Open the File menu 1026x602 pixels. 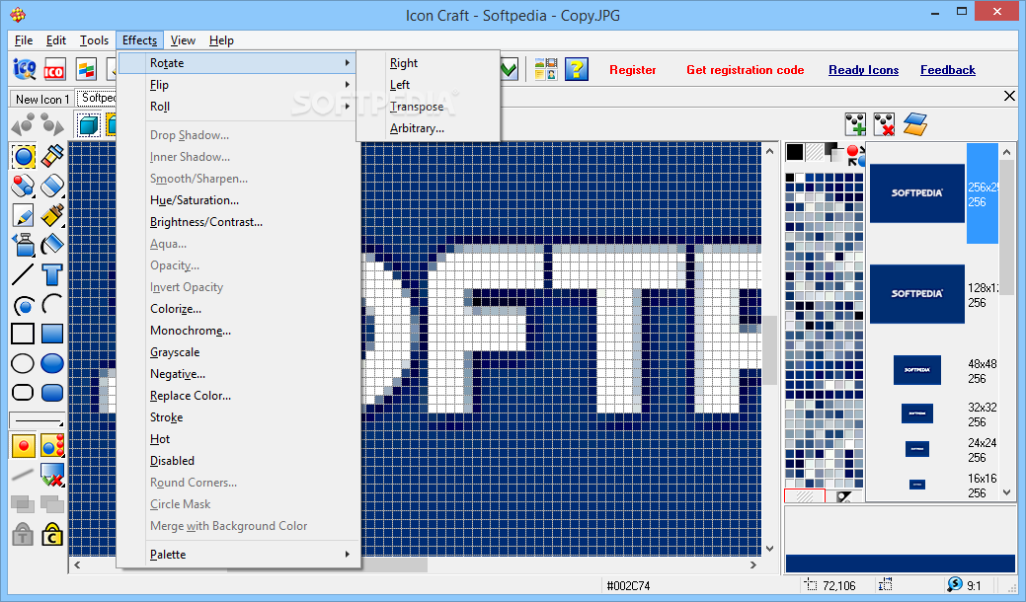(x=24, y=40)
